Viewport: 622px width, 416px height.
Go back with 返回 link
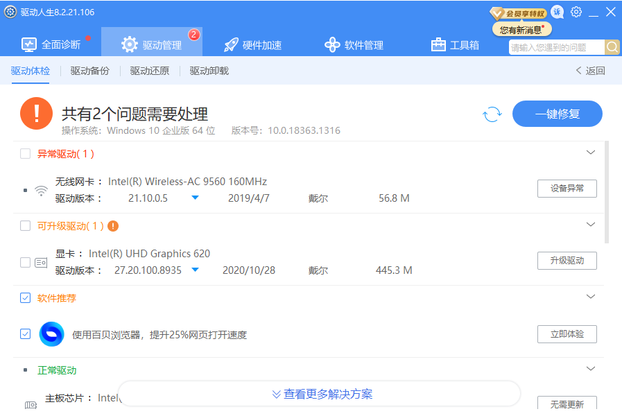(x=590, y=71)
